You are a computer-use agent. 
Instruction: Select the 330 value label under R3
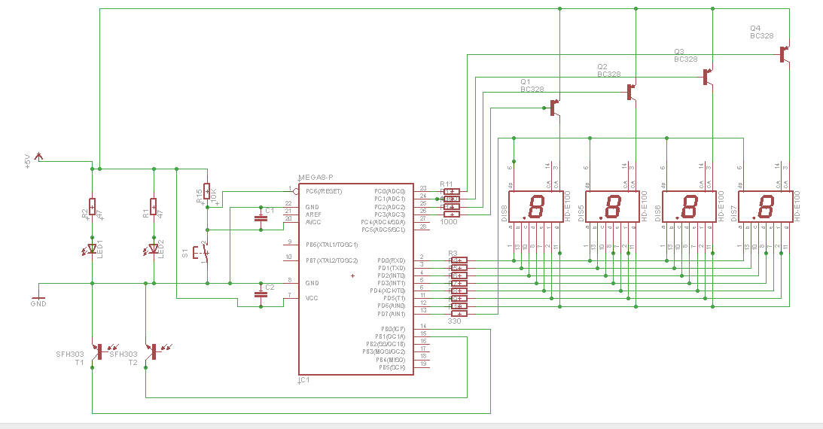click(x=454, y=321)
